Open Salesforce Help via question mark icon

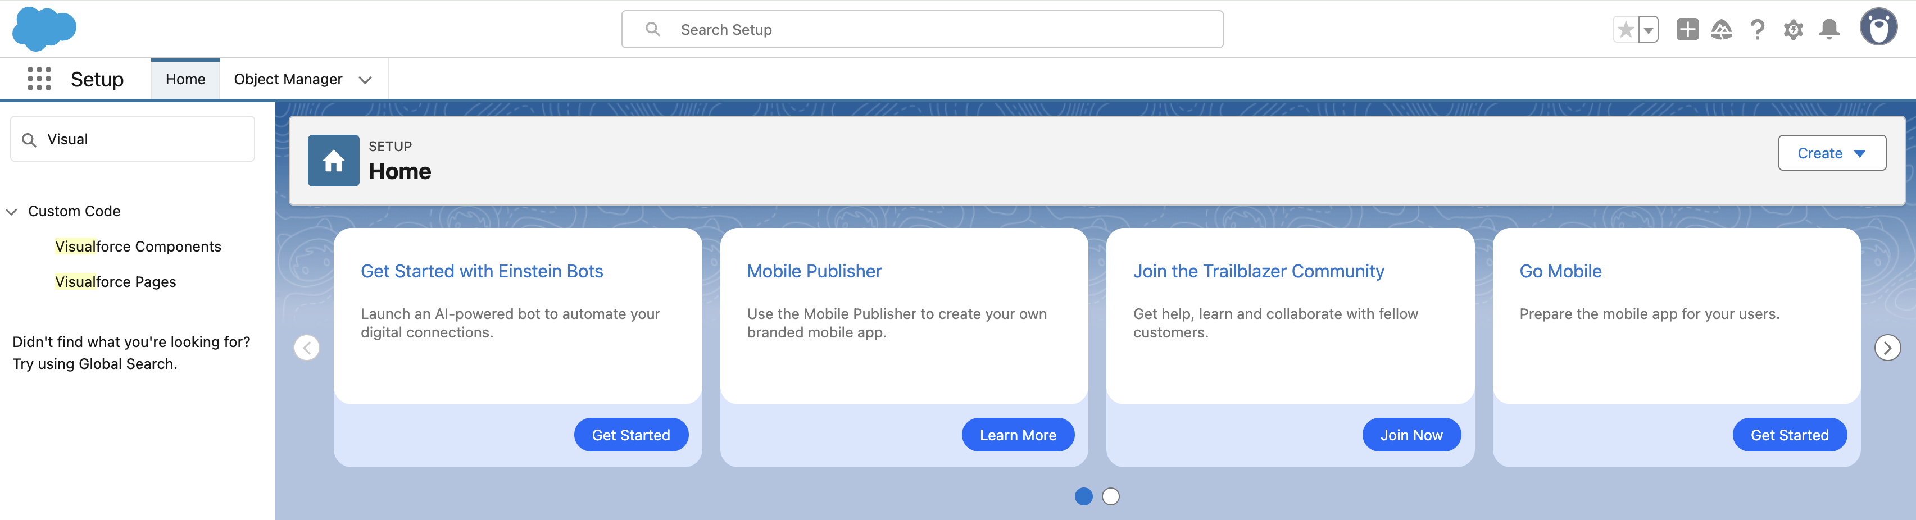pos(1758,29)
